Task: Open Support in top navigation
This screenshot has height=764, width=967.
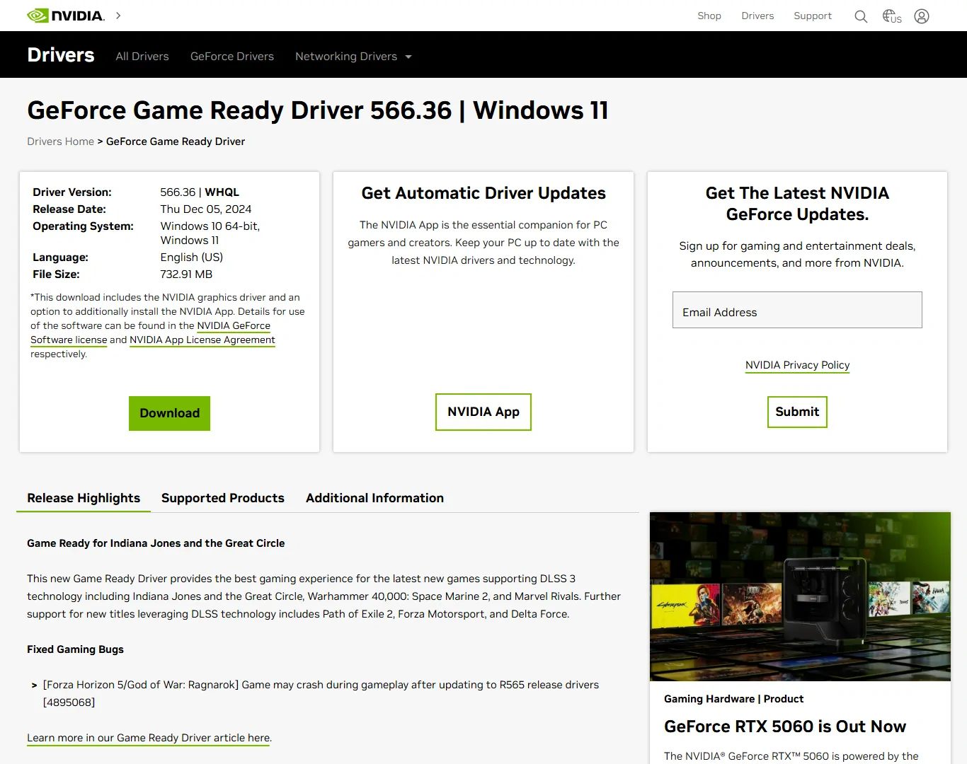Action: 813,16
